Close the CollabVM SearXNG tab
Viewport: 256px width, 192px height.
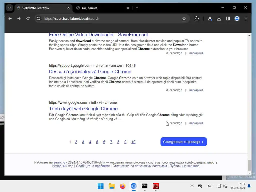68,8
